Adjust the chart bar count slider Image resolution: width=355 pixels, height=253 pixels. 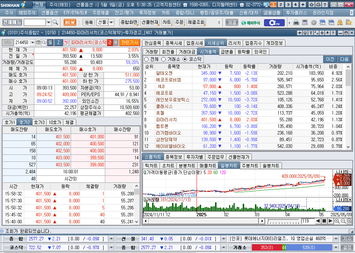[x=283, y=221]
